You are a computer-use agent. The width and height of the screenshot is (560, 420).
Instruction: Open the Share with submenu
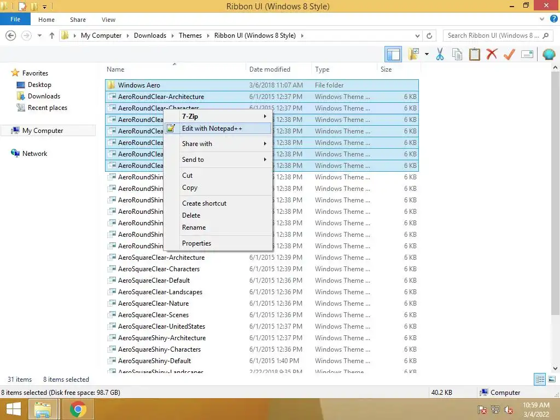point(218,144)
